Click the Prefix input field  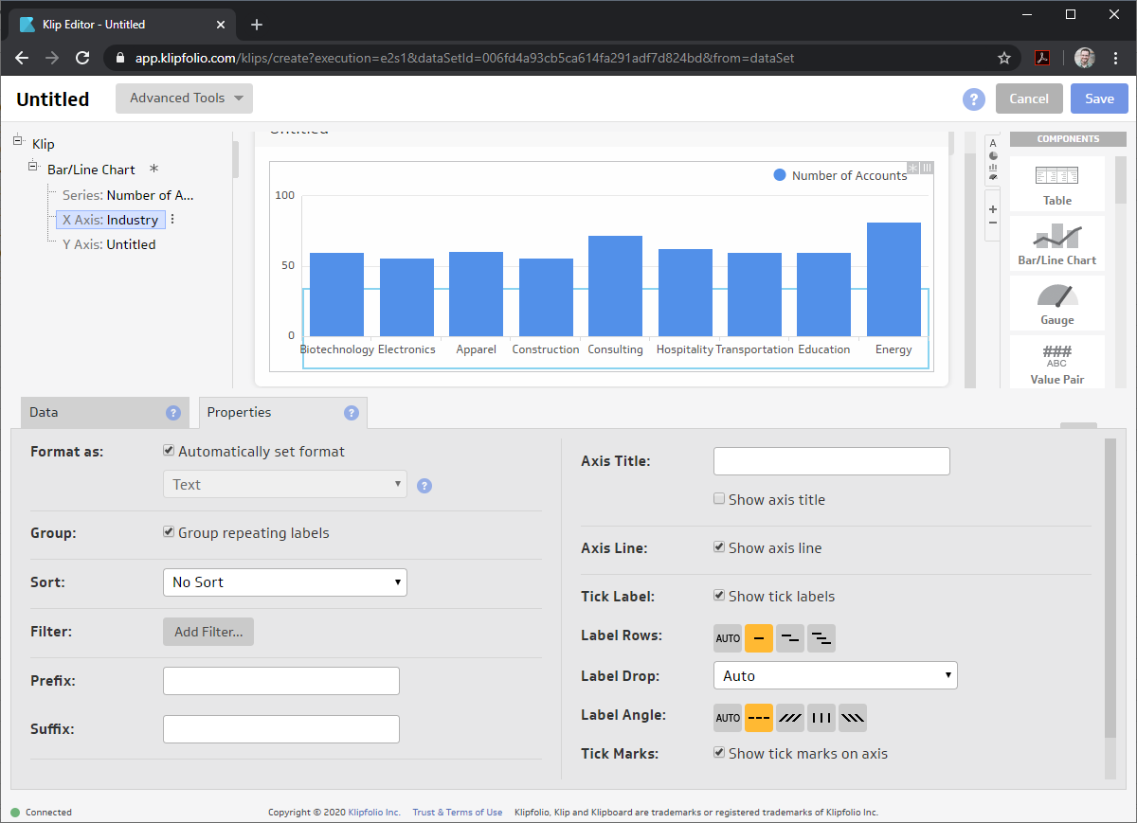point(281,681)
